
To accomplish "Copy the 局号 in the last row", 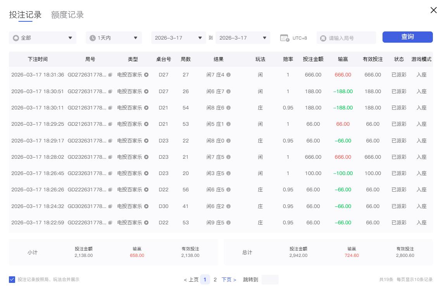I will (x=109, y=223).
